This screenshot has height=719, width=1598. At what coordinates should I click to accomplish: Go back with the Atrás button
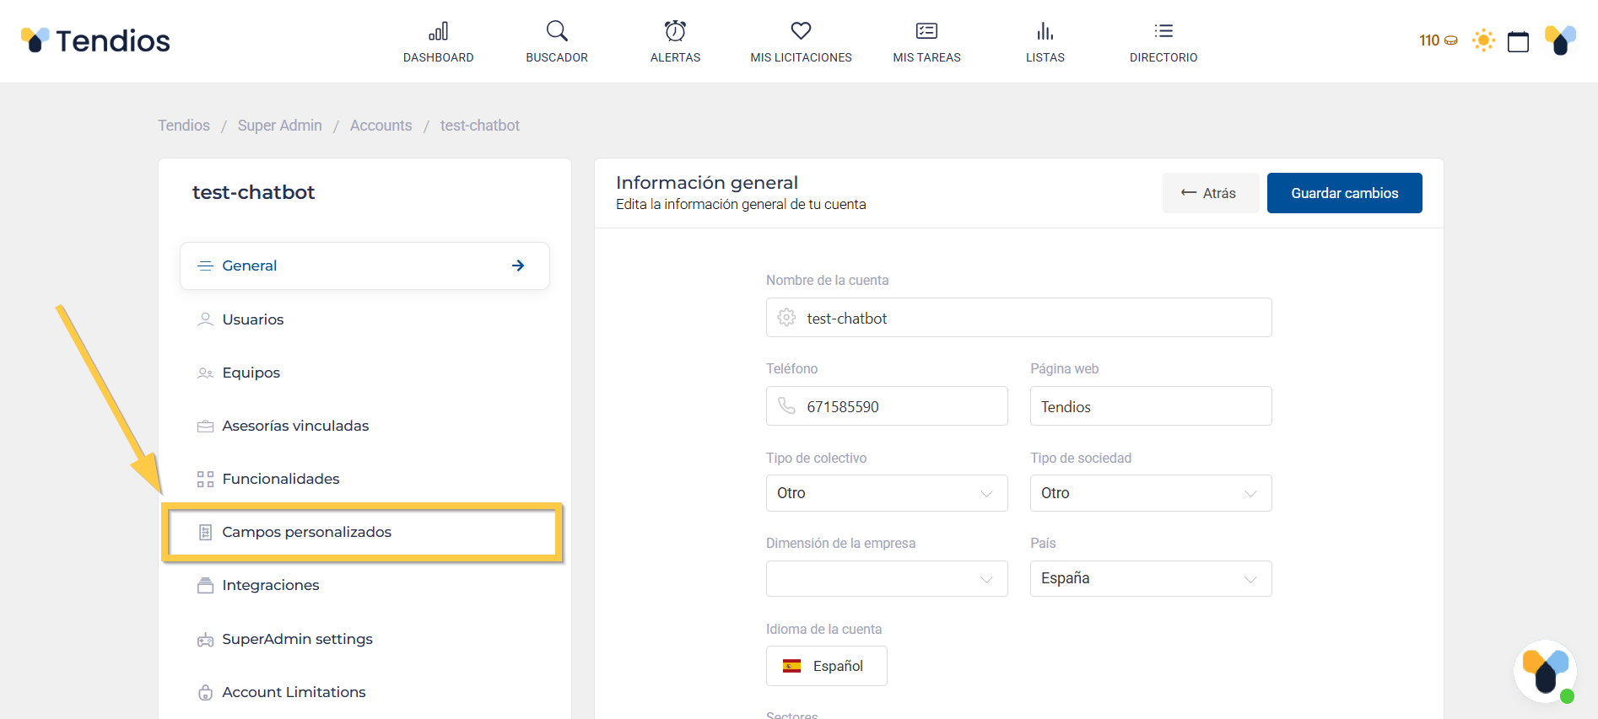coord(1210,193)
